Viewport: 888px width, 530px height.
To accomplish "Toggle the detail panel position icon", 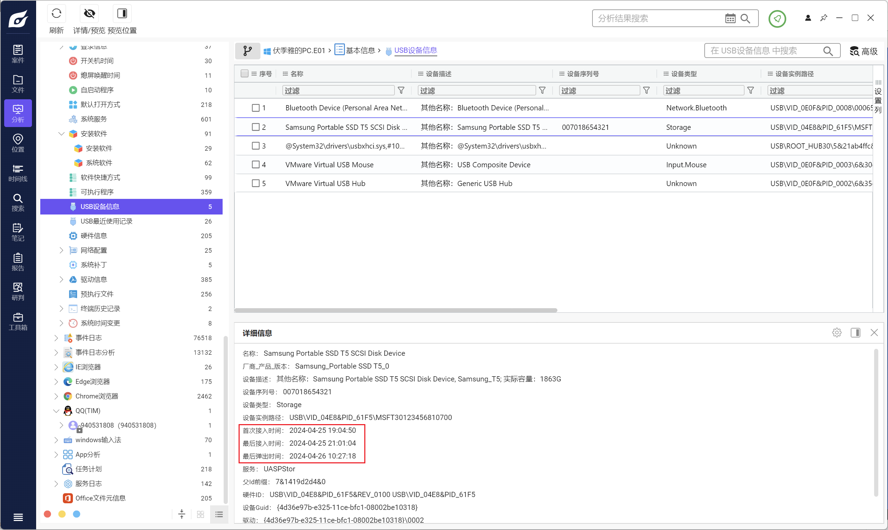I will pos(855,333).
